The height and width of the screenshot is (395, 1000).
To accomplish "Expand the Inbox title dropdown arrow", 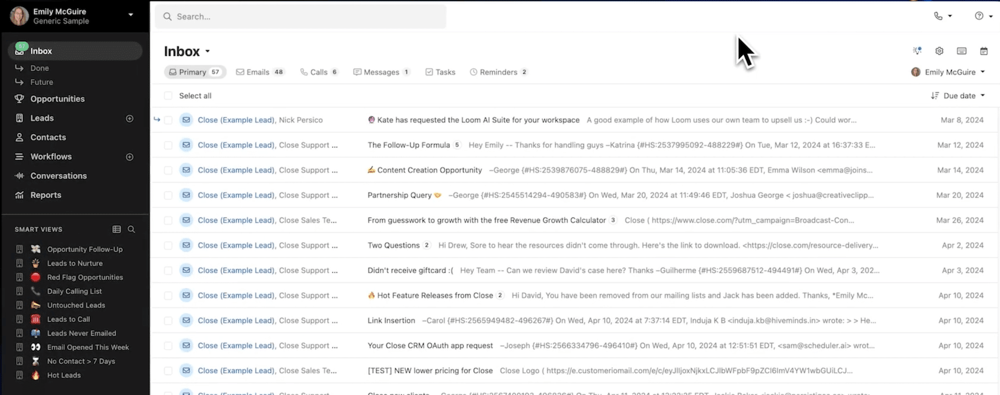I will point(208,52).
